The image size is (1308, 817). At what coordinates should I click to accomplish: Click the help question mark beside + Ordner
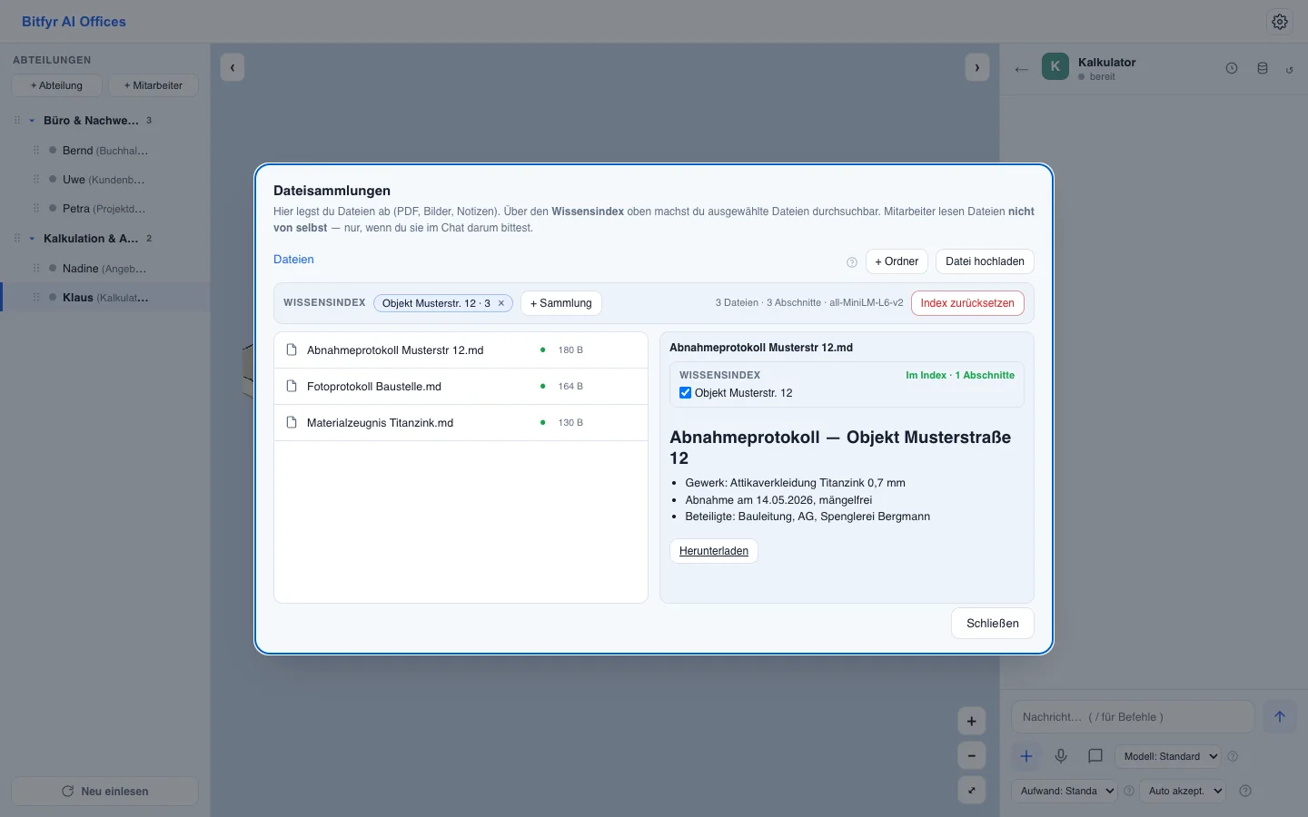[x=852, y=262]
